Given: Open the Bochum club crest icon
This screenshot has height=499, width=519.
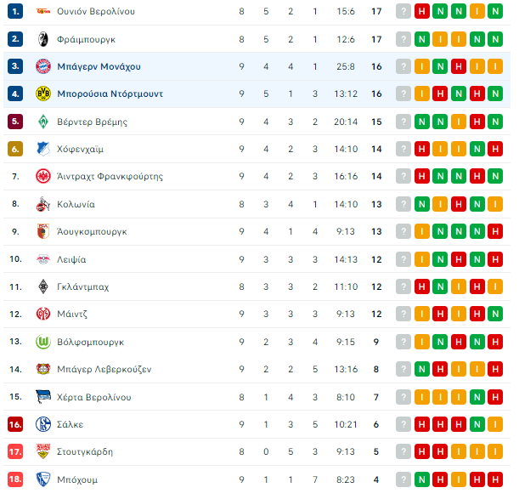Looking at the screenshot, I should 43,479.
